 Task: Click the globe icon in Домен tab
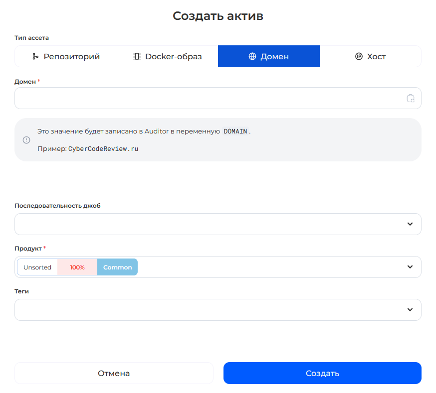tap(252, 57)
